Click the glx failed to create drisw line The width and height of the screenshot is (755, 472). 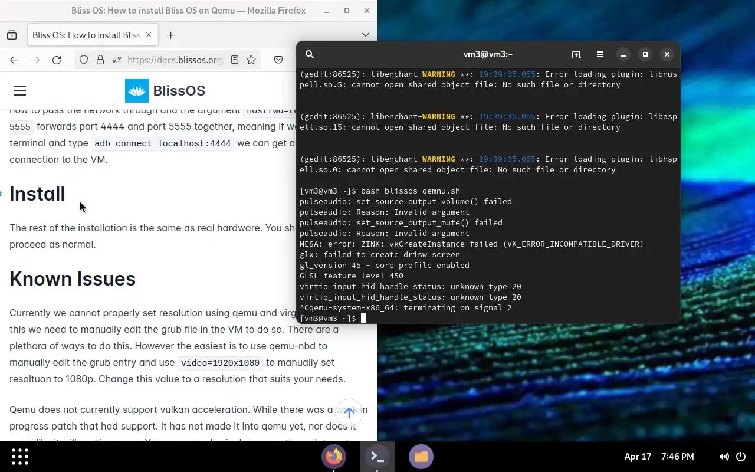click(380, 255)
